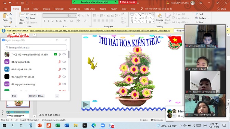Click the Format Painter brush icon
Viewport: 230px width, 129px height.
pyautogui.click(x=11, y=22)
